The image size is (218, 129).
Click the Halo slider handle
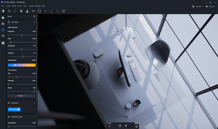point(11,42)
